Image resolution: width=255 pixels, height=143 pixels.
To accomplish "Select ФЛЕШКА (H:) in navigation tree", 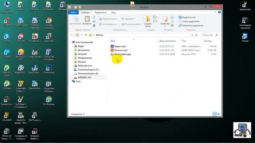I will (x=84, y=77).
